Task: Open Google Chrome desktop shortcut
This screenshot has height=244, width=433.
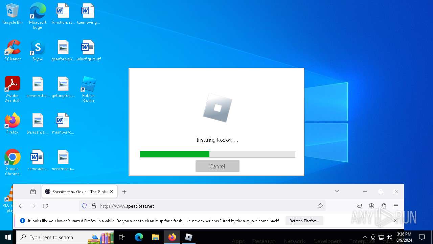Action: click(x=13, y=162)
